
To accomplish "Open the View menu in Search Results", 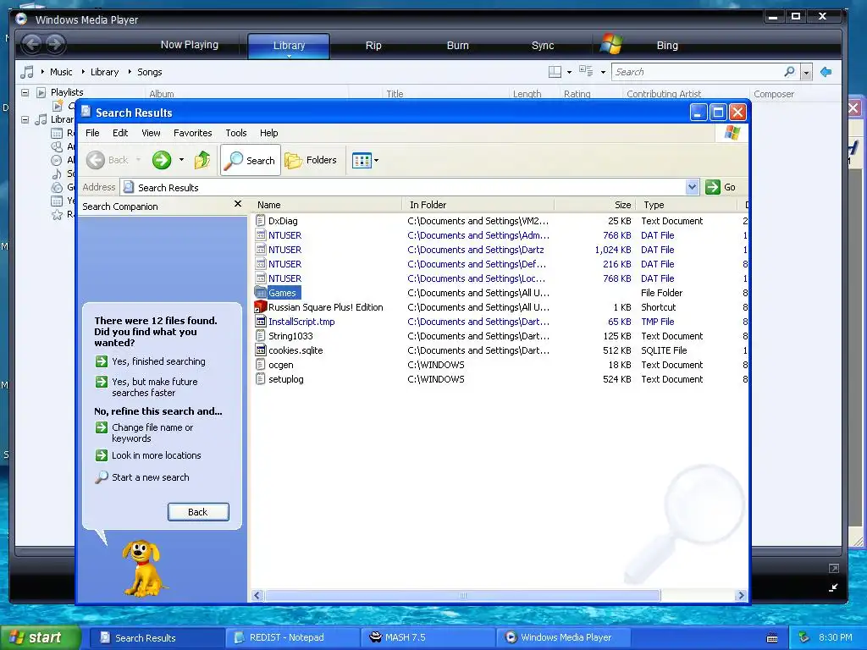I will [x=151, y=133].
